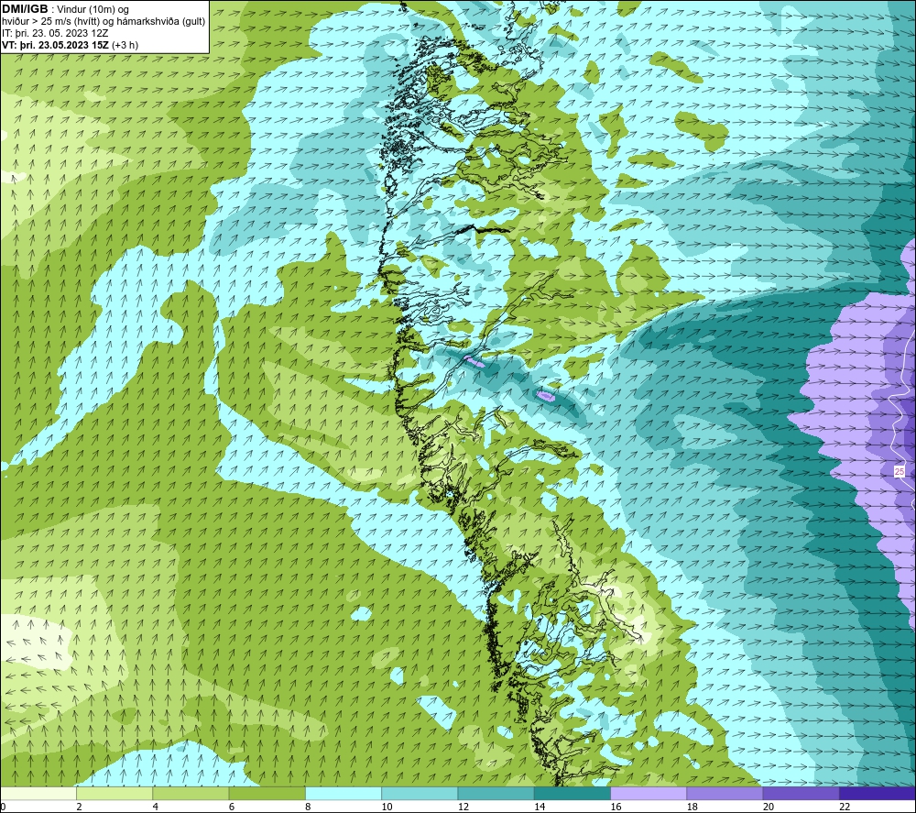916x813 pixels.
Task: Click the 8–10 m/s light cyan legend swatch
Action: [x=343, y=793]
